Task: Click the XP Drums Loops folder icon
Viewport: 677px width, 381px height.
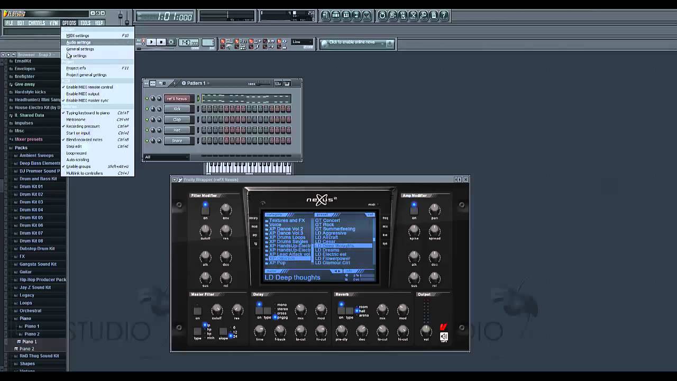Action: point(267,238)
